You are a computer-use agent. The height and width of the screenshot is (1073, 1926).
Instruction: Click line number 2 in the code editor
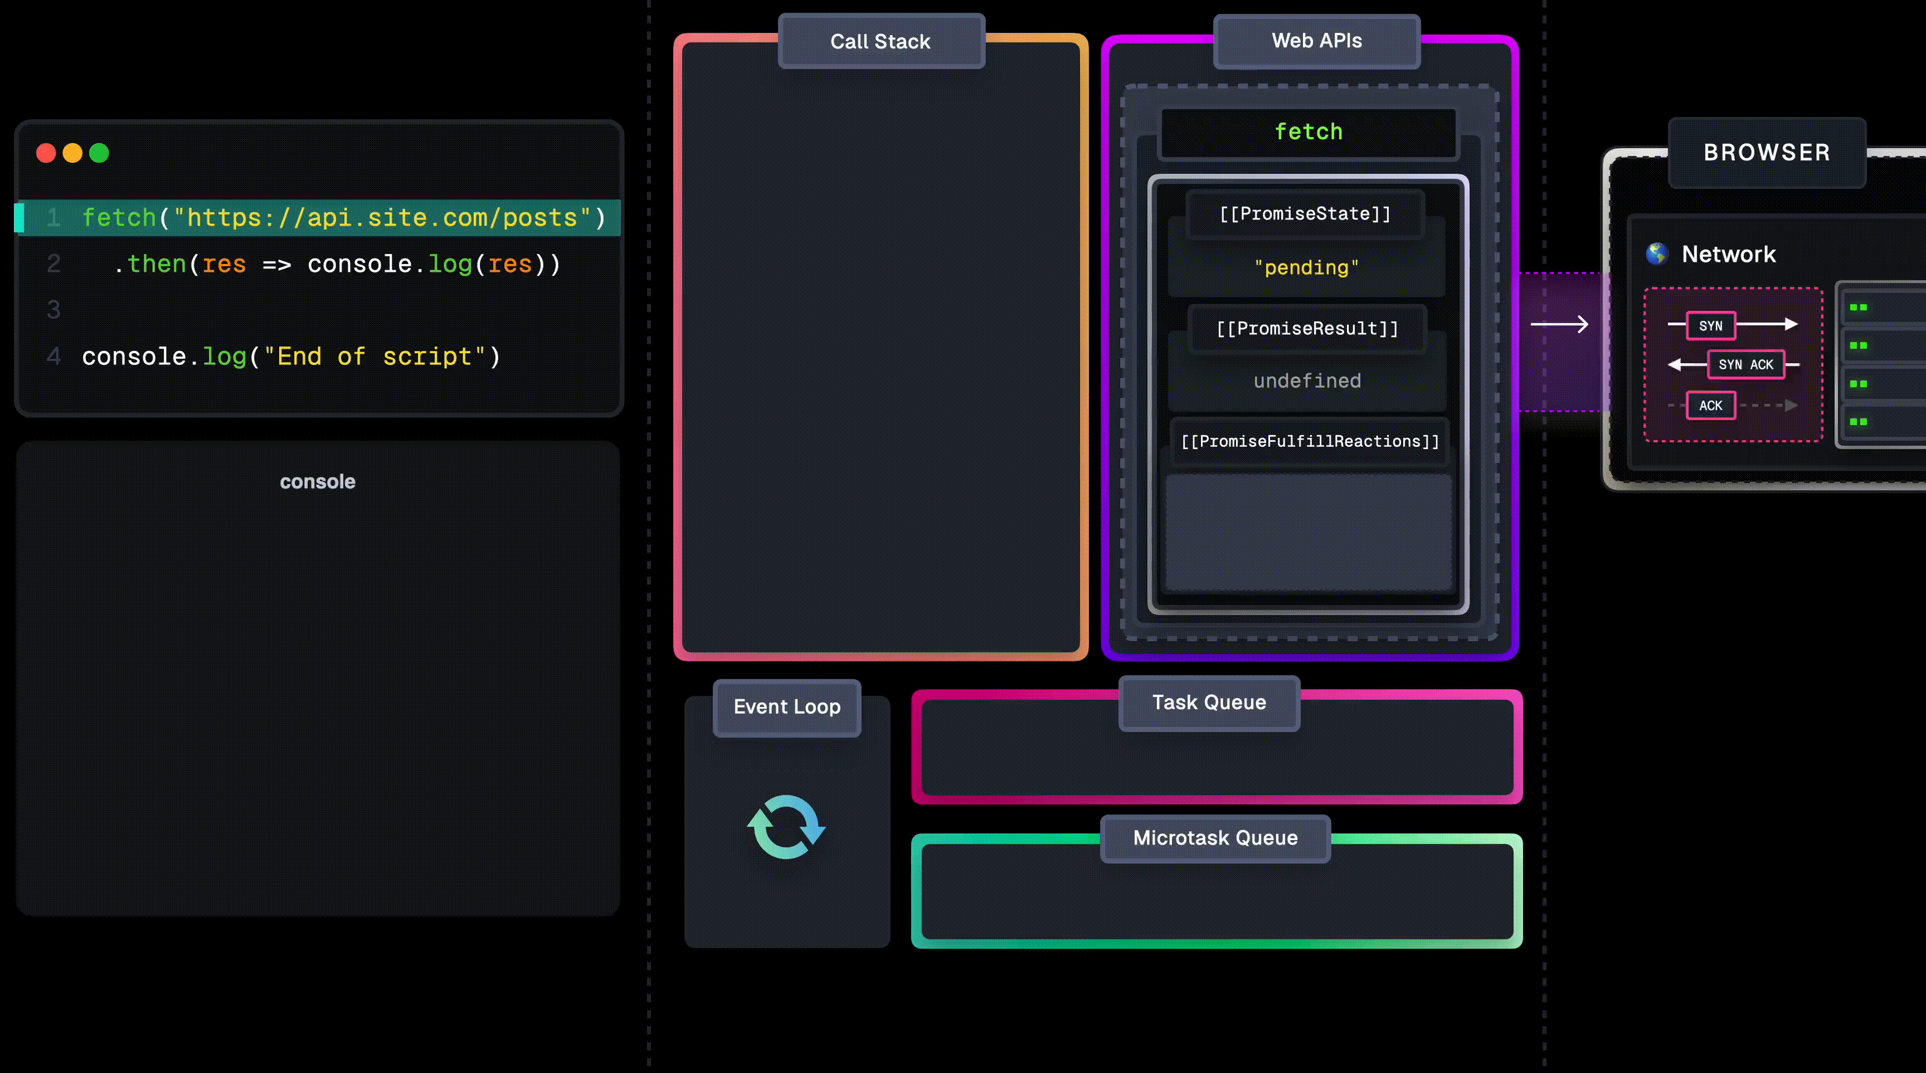coord(53,264)
